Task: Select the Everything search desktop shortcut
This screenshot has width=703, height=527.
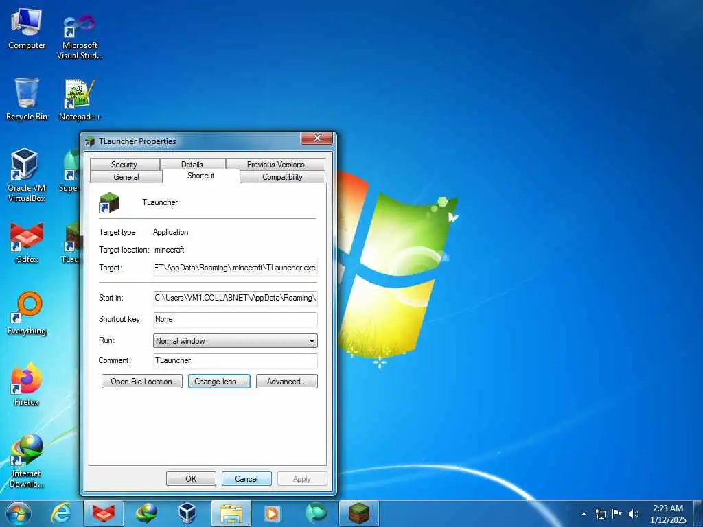Action: 27,314
